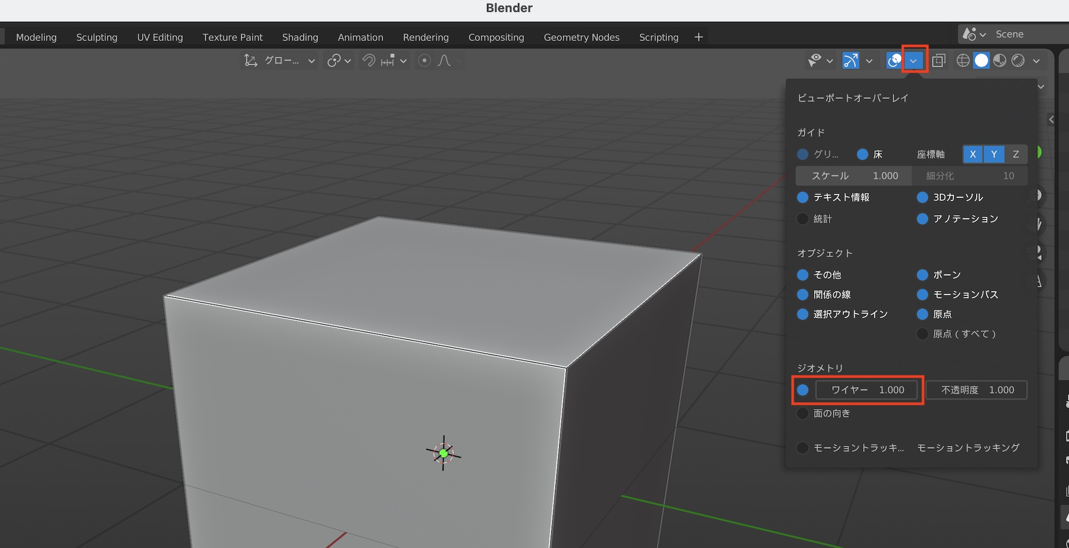Expand the viewport shading options dropdown

pos(1036,61)
